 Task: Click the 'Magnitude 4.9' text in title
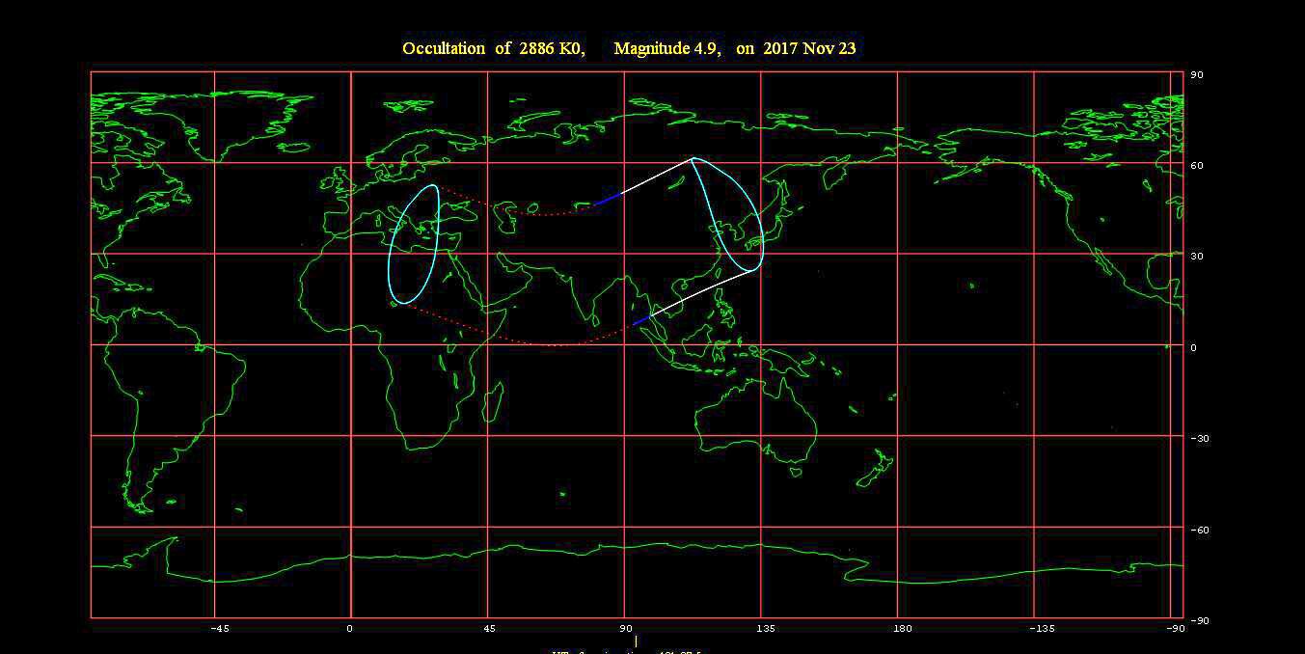coord(666,48)
